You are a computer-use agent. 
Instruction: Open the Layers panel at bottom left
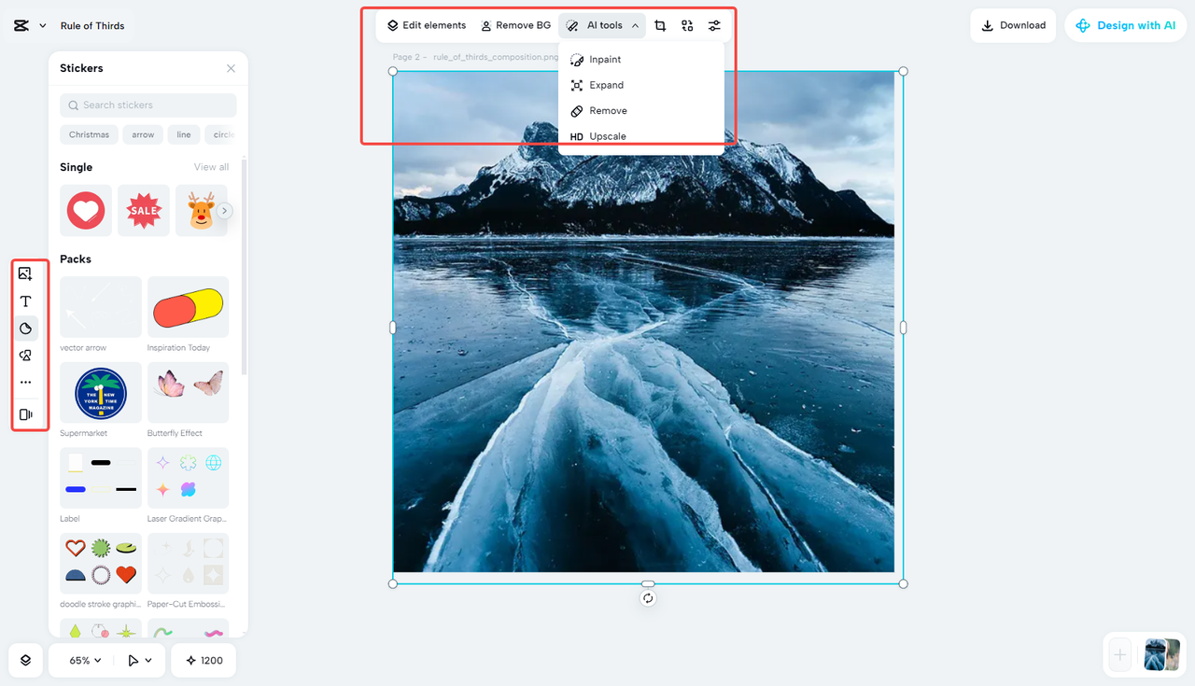click(24, 660)
